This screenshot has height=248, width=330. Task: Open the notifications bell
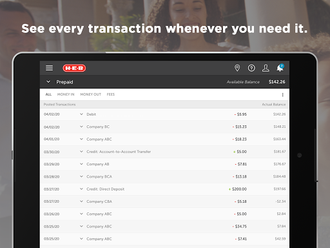pyautogui.click(x=280, y=68)
